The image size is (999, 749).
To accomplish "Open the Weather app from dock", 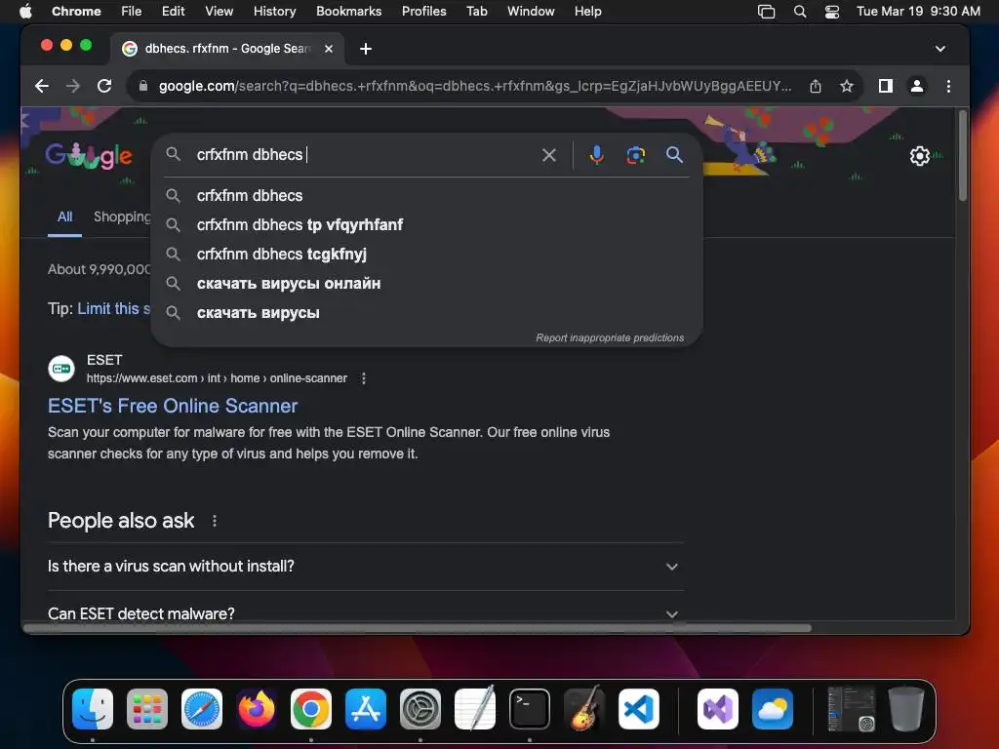I will 773,709.
